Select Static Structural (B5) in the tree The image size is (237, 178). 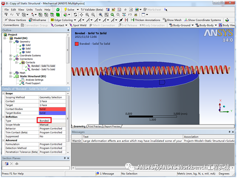point(33,76)
